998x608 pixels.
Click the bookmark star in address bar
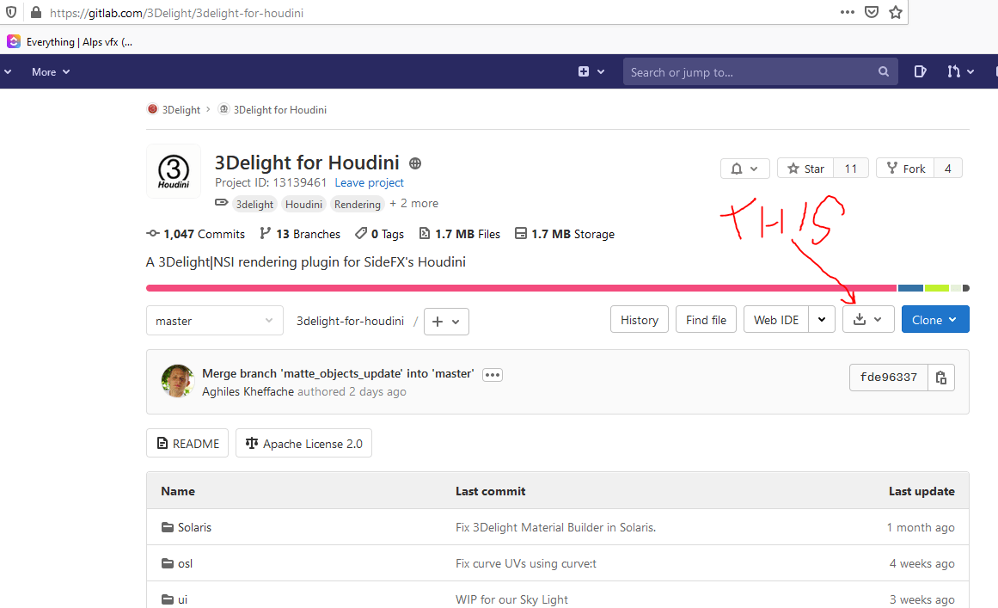click(895, 12)
